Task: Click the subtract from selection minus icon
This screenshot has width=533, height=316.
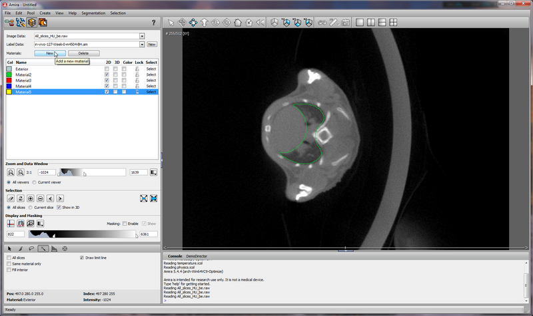Action: click(41, 198)
